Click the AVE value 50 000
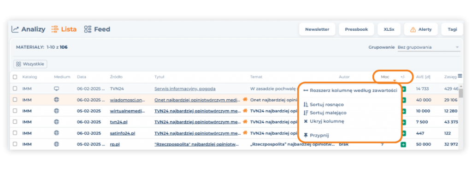The height and width of the screenshot is (171, 472). [423, 144]
